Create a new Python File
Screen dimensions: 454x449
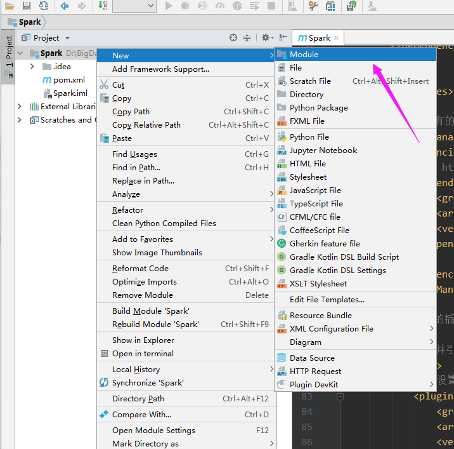point(356,137)
